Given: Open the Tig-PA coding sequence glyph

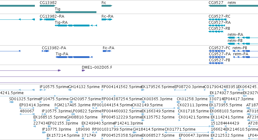Looking at the screenshot, I should [x=74, y=57].
